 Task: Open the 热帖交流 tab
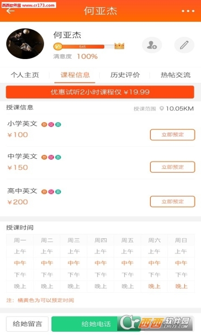tap(175, 75)
